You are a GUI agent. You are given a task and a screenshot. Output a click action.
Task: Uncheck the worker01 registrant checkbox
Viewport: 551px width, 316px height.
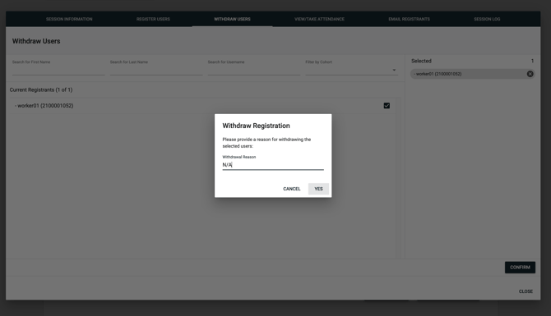387,106
